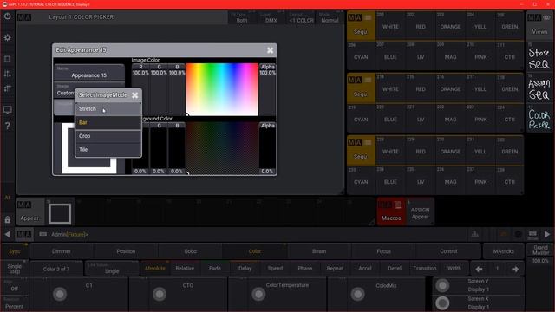555x312 pixels.
Task: Click the Views pool button top right
Action: coord(539,24)
